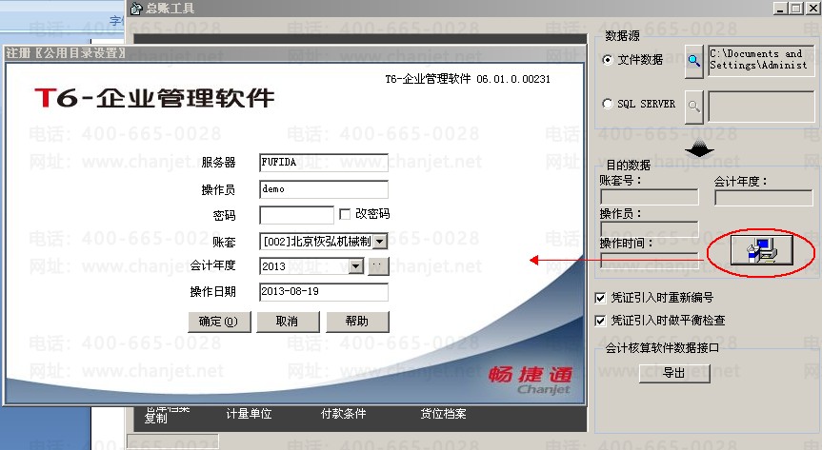
Task: Select the 计量单位 item in bottom bar
Action: click(249, 414)
